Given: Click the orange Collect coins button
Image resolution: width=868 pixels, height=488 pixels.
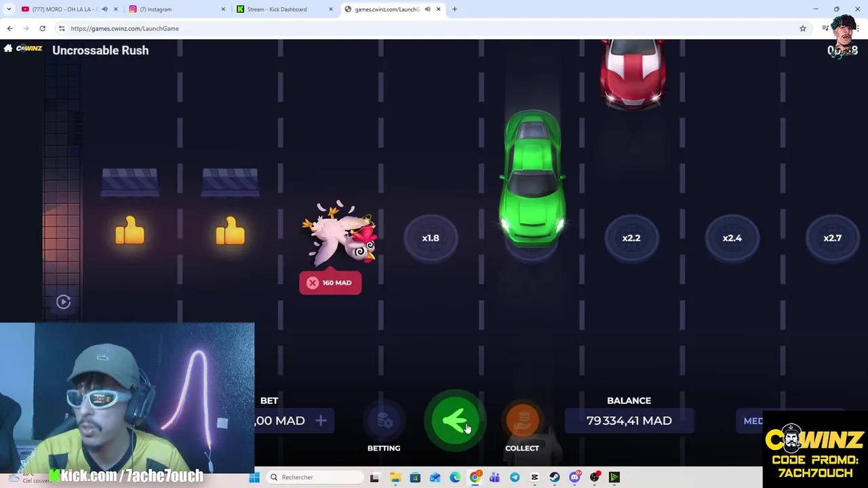Looking at the screenshot, I should point(522,421).
